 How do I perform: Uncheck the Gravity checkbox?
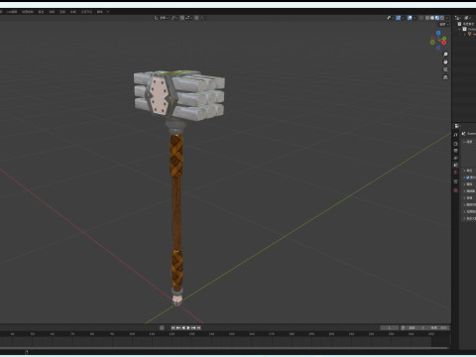(x=467, y=178)
